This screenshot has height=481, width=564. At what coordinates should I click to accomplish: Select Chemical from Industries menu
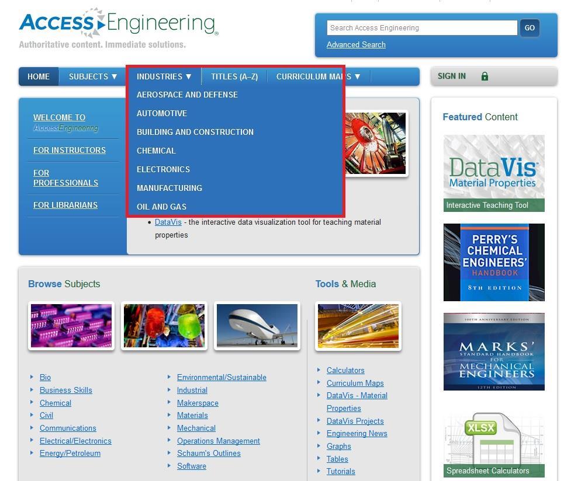156,151
